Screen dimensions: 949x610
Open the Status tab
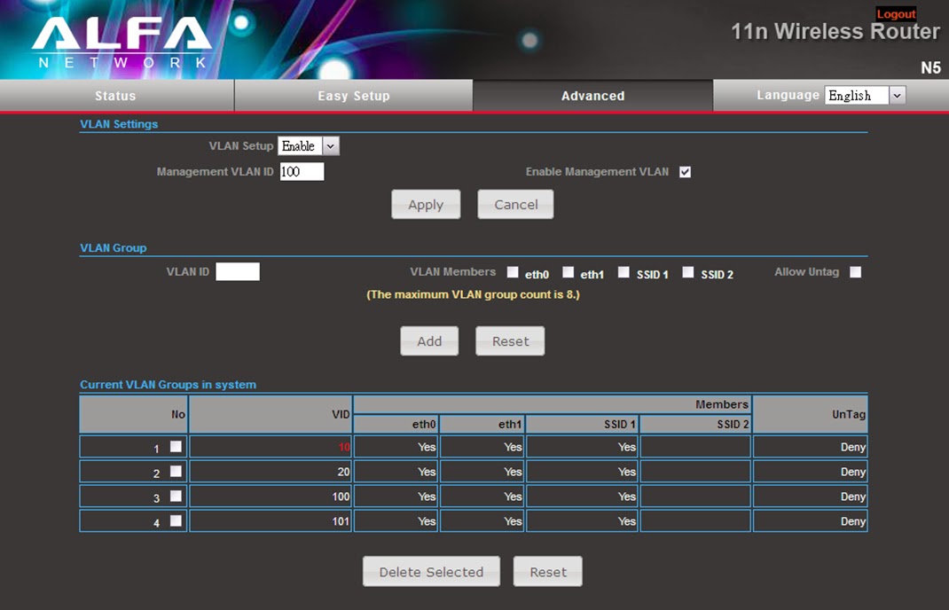116,96
